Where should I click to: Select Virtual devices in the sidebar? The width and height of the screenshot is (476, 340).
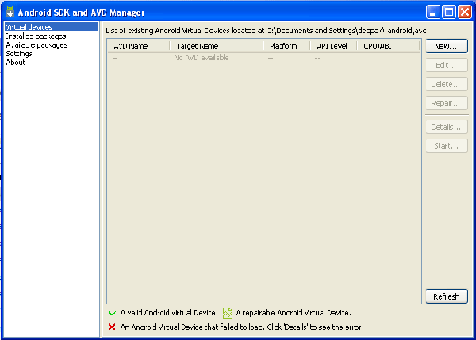pos(52,27)
